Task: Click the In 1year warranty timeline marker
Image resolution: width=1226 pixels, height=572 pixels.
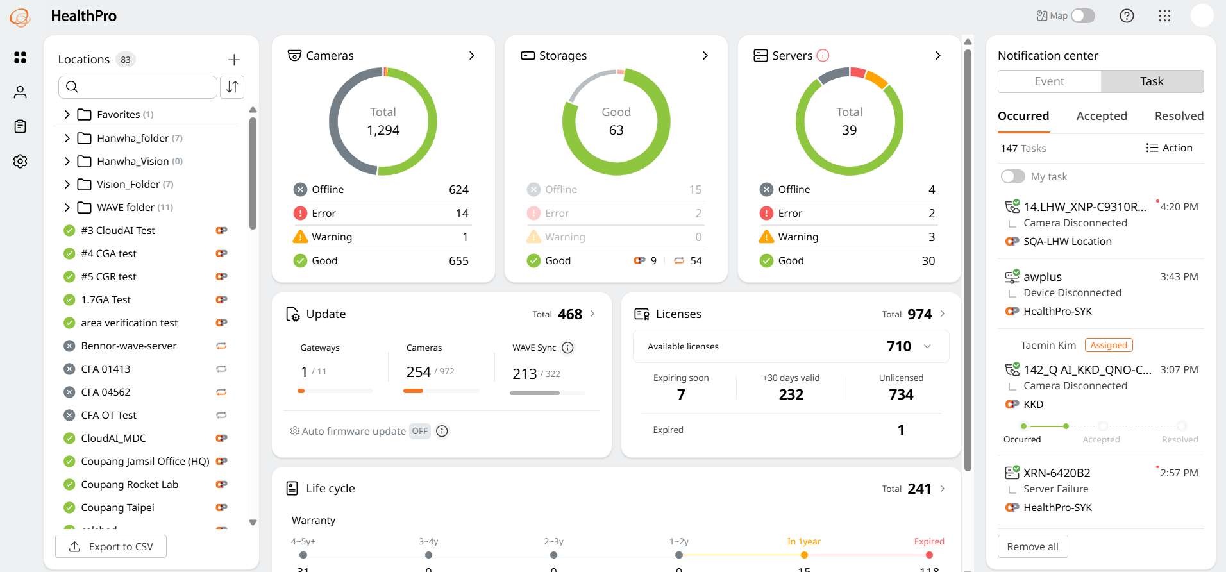Action: point(804,555)
